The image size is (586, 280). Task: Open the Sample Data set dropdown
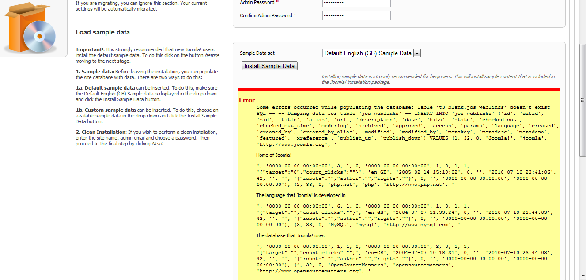pyautogui.click(x=371, y=53)
